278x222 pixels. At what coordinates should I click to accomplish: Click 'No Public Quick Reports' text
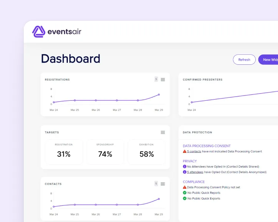pos(204,193)
